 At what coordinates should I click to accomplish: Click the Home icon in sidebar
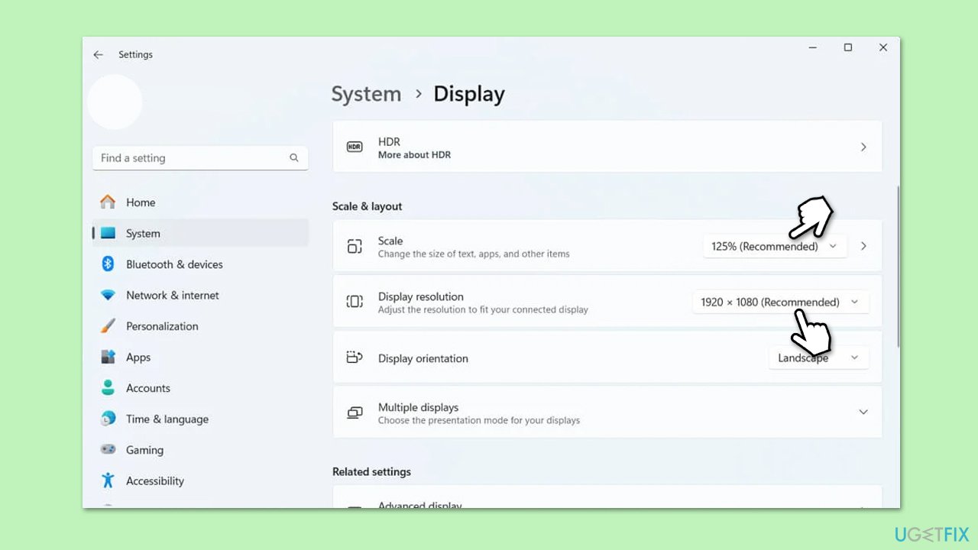pos(108,202)
